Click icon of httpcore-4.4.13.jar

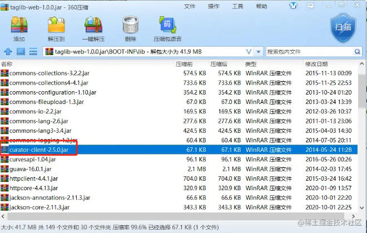[x=4, y=188]
